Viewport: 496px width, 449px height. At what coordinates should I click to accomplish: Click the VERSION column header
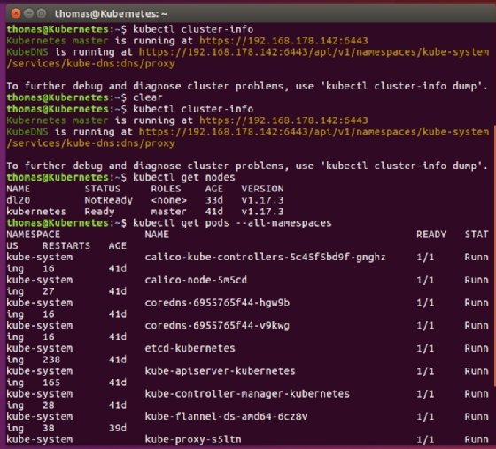[x=262, y=189]
